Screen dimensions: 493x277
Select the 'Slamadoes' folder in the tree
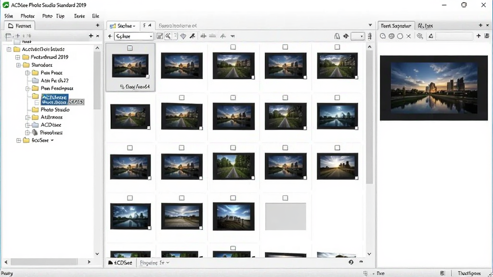pyautogui.click(x=42, y=65)
